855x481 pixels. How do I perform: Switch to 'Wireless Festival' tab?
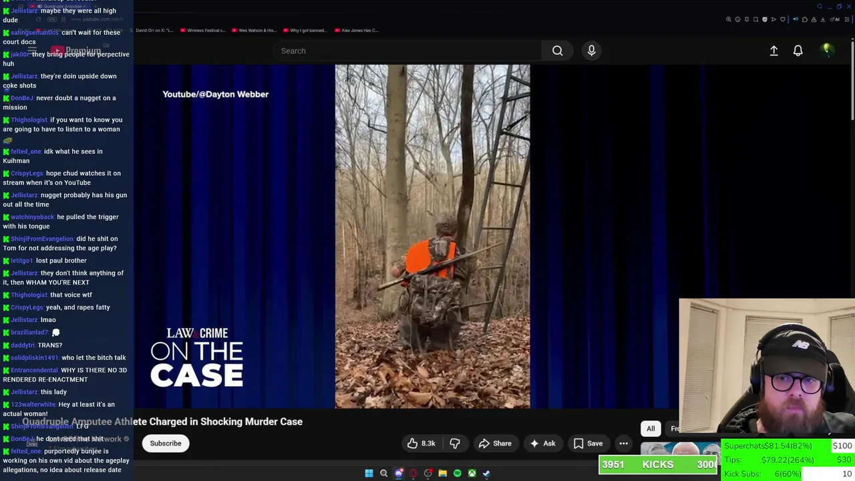pos(203,30)
